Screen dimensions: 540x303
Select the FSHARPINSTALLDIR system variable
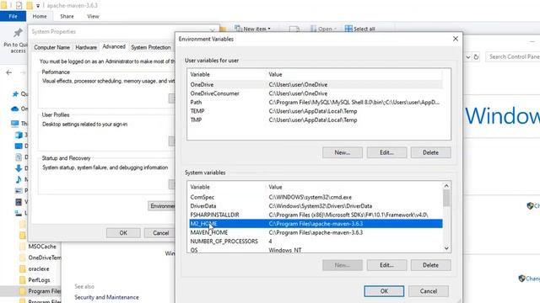(316, 215)
